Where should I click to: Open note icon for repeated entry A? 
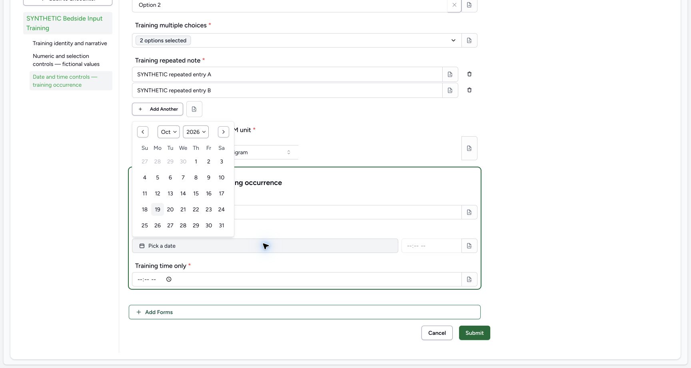click(x=450, y=74)
